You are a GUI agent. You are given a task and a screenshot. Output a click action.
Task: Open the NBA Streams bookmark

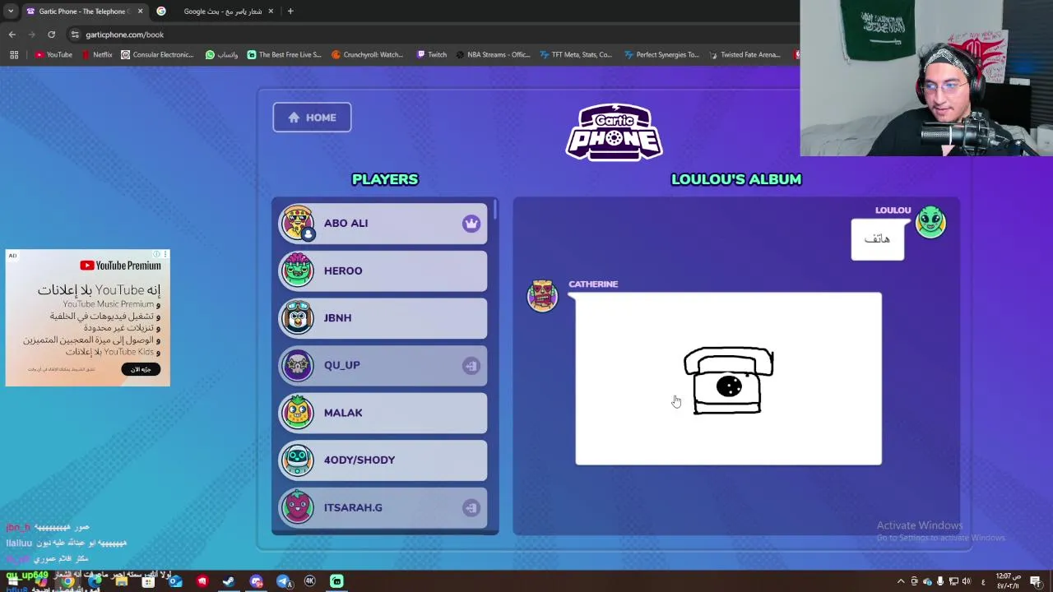[493, 55]
